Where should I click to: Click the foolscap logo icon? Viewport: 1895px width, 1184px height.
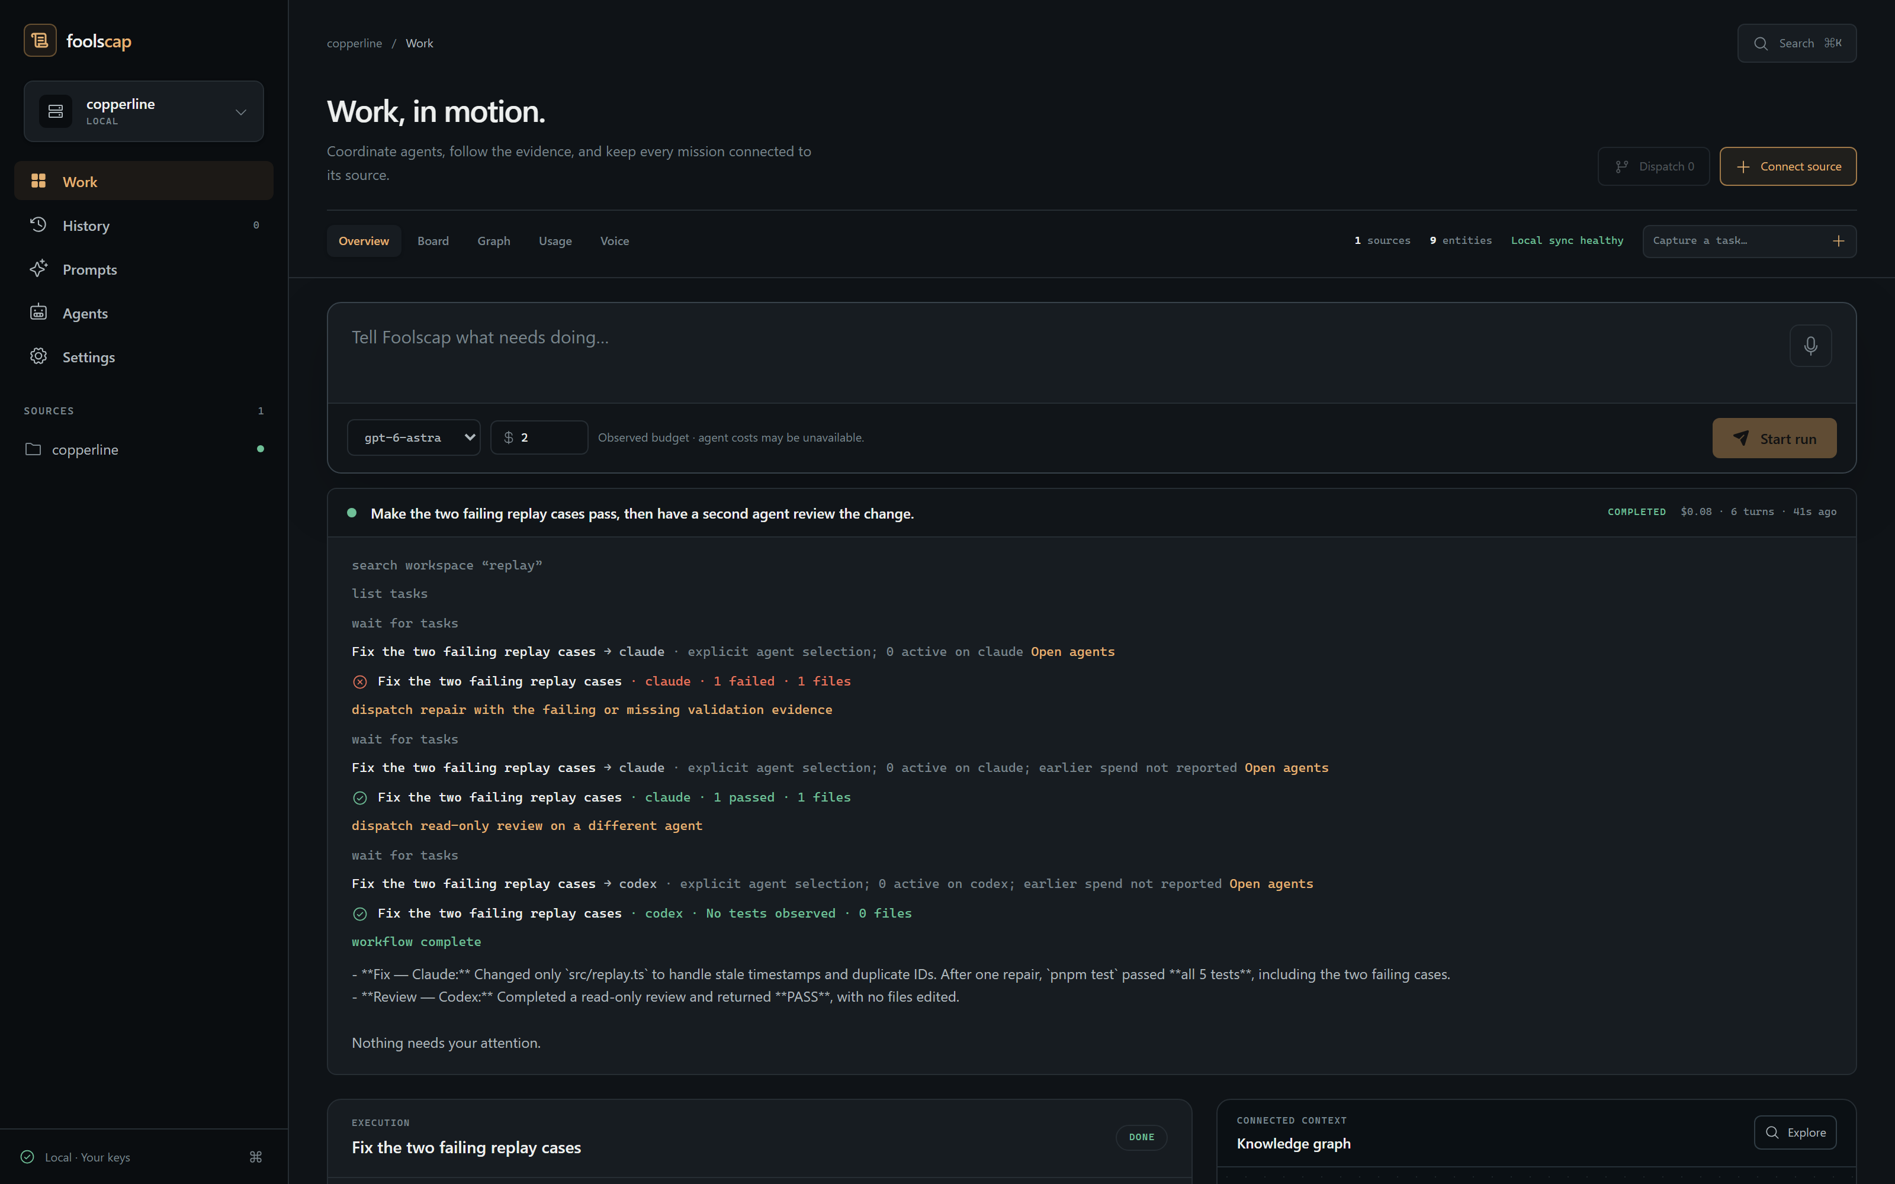point(40,41)
